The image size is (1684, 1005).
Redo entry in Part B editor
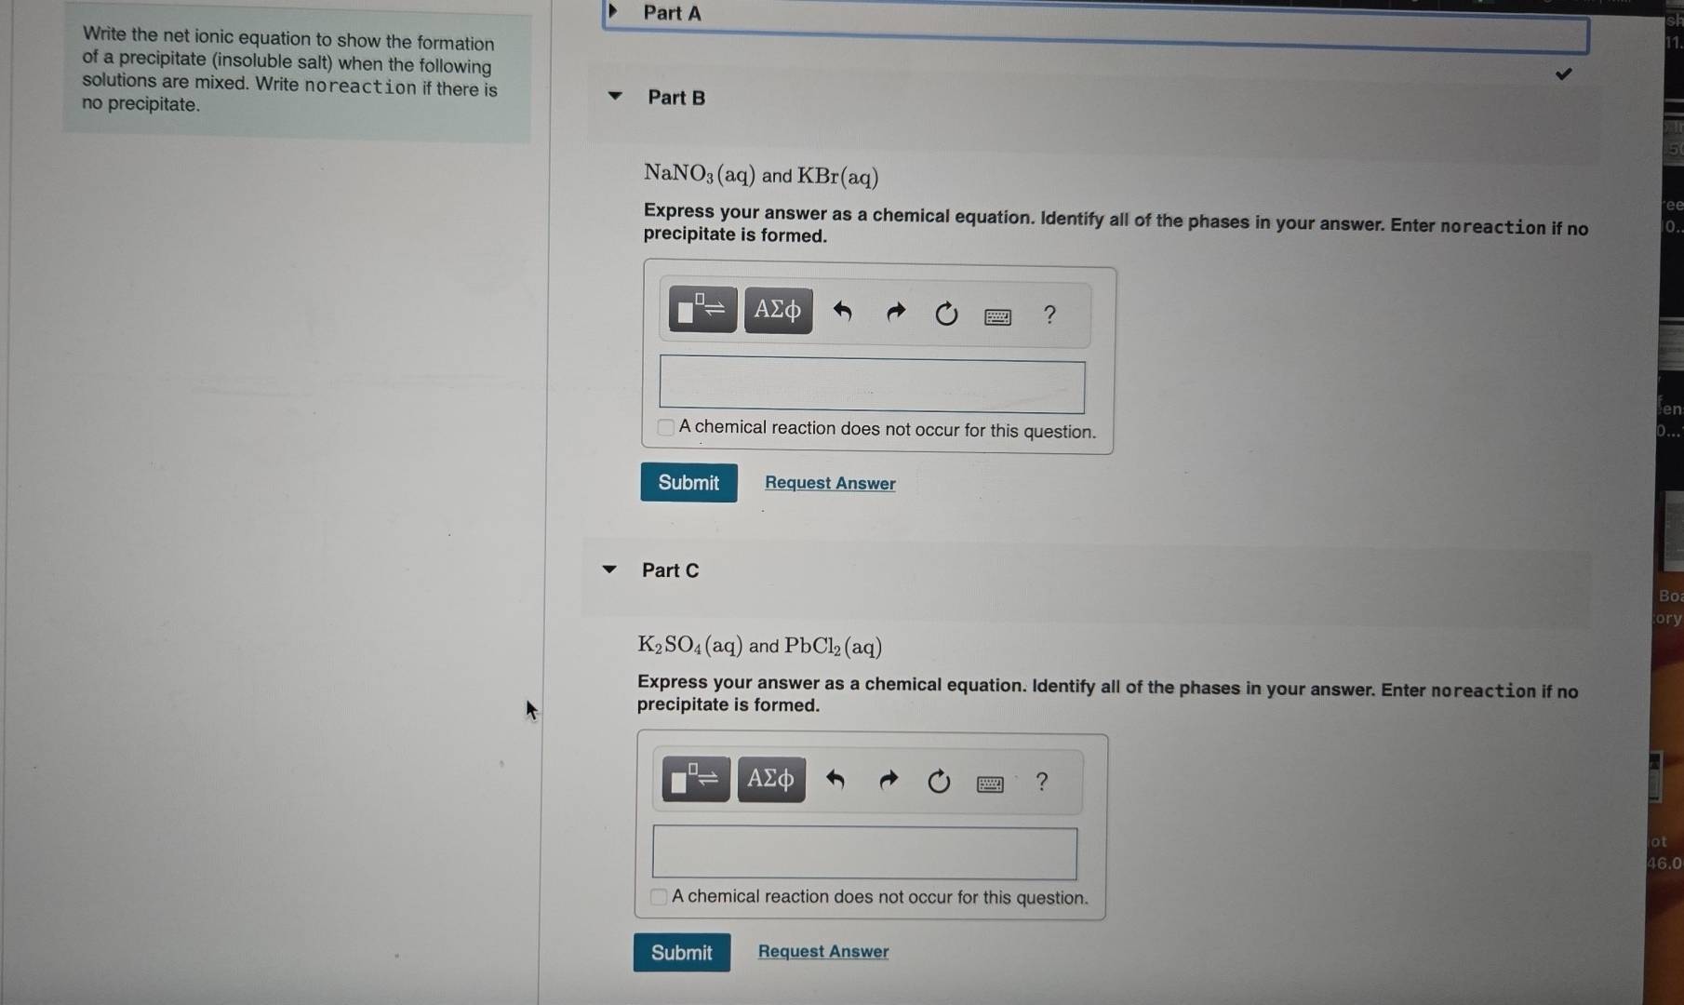pos(895,312)
